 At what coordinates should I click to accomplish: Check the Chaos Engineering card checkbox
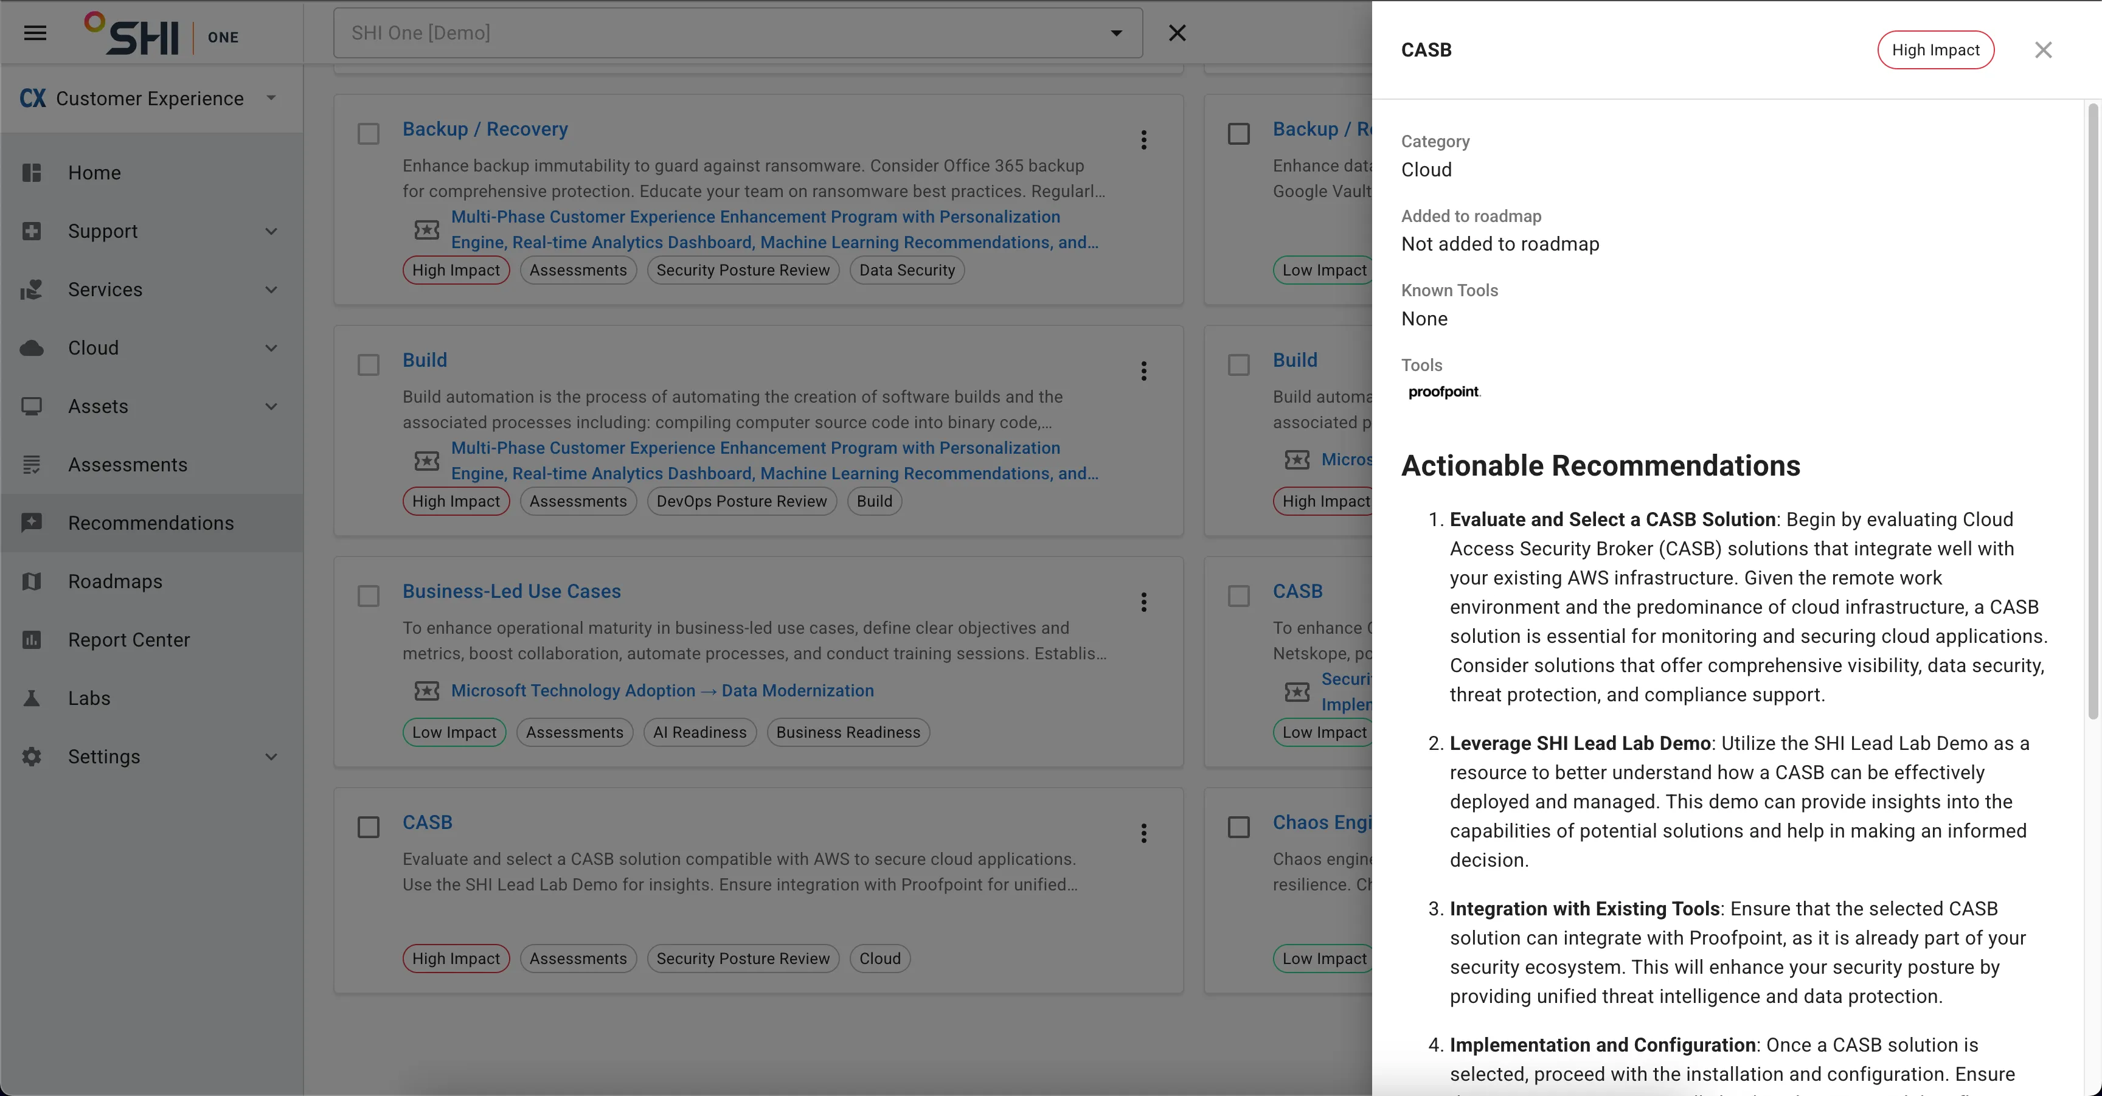[1239, 828]
